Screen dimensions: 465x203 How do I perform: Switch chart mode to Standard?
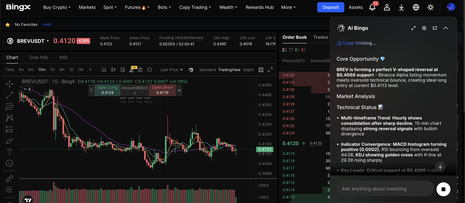pyautogui.click(x=207, y=70)
